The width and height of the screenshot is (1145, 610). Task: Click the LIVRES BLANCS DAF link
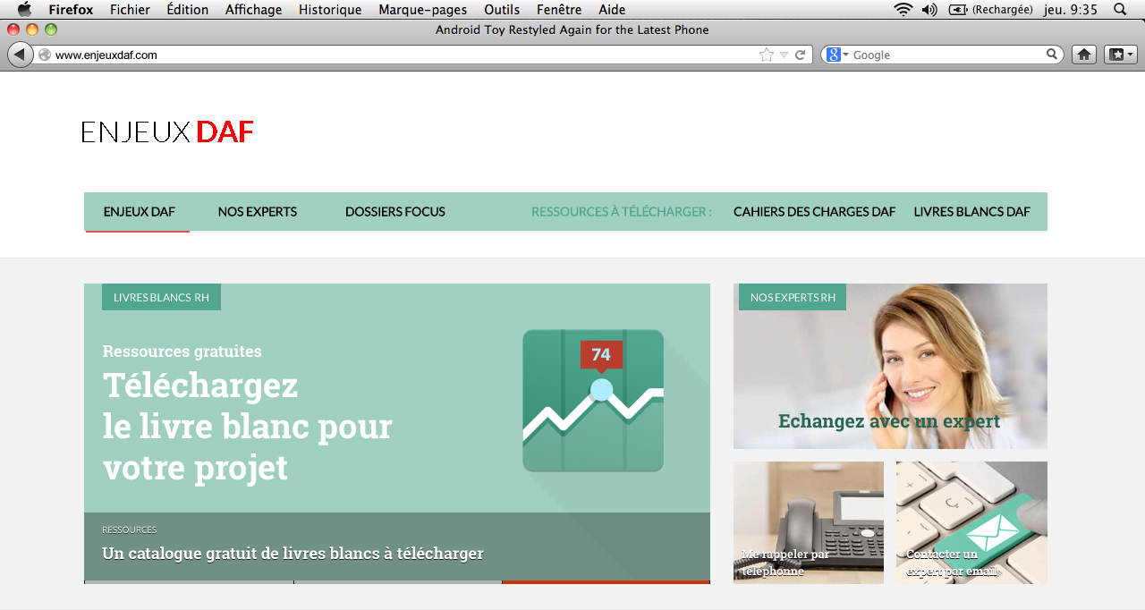tap(971, 212)
